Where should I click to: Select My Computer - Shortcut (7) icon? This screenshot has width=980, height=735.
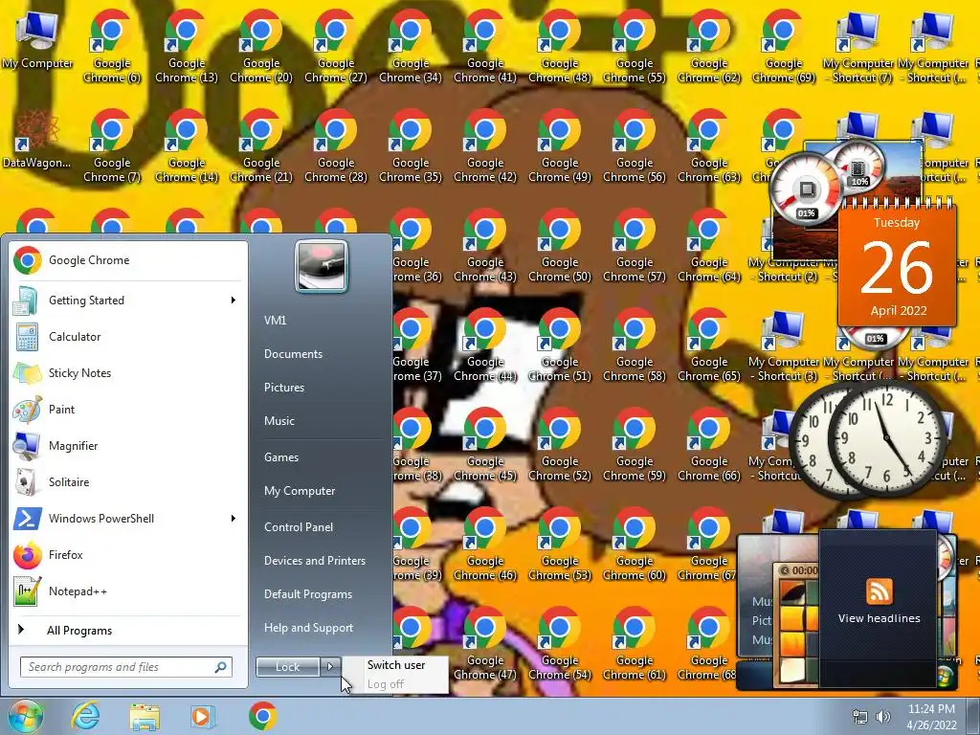click(858, 46)
